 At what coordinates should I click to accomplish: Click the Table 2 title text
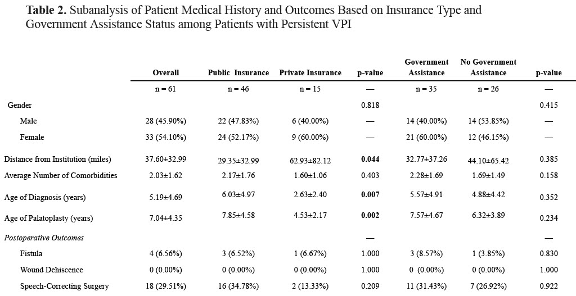pos(254,17)
